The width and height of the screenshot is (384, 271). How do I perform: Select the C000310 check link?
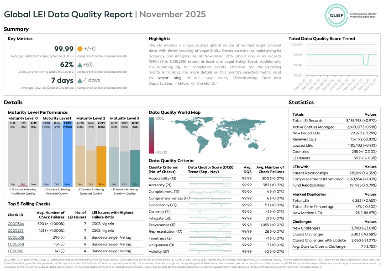15,251
